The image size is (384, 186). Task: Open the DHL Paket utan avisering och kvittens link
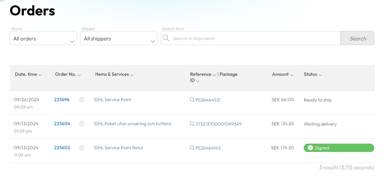[133, 124]
